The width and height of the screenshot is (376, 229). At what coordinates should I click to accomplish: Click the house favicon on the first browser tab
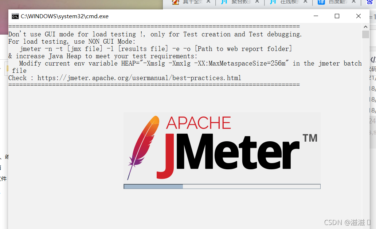coord(176,2)
